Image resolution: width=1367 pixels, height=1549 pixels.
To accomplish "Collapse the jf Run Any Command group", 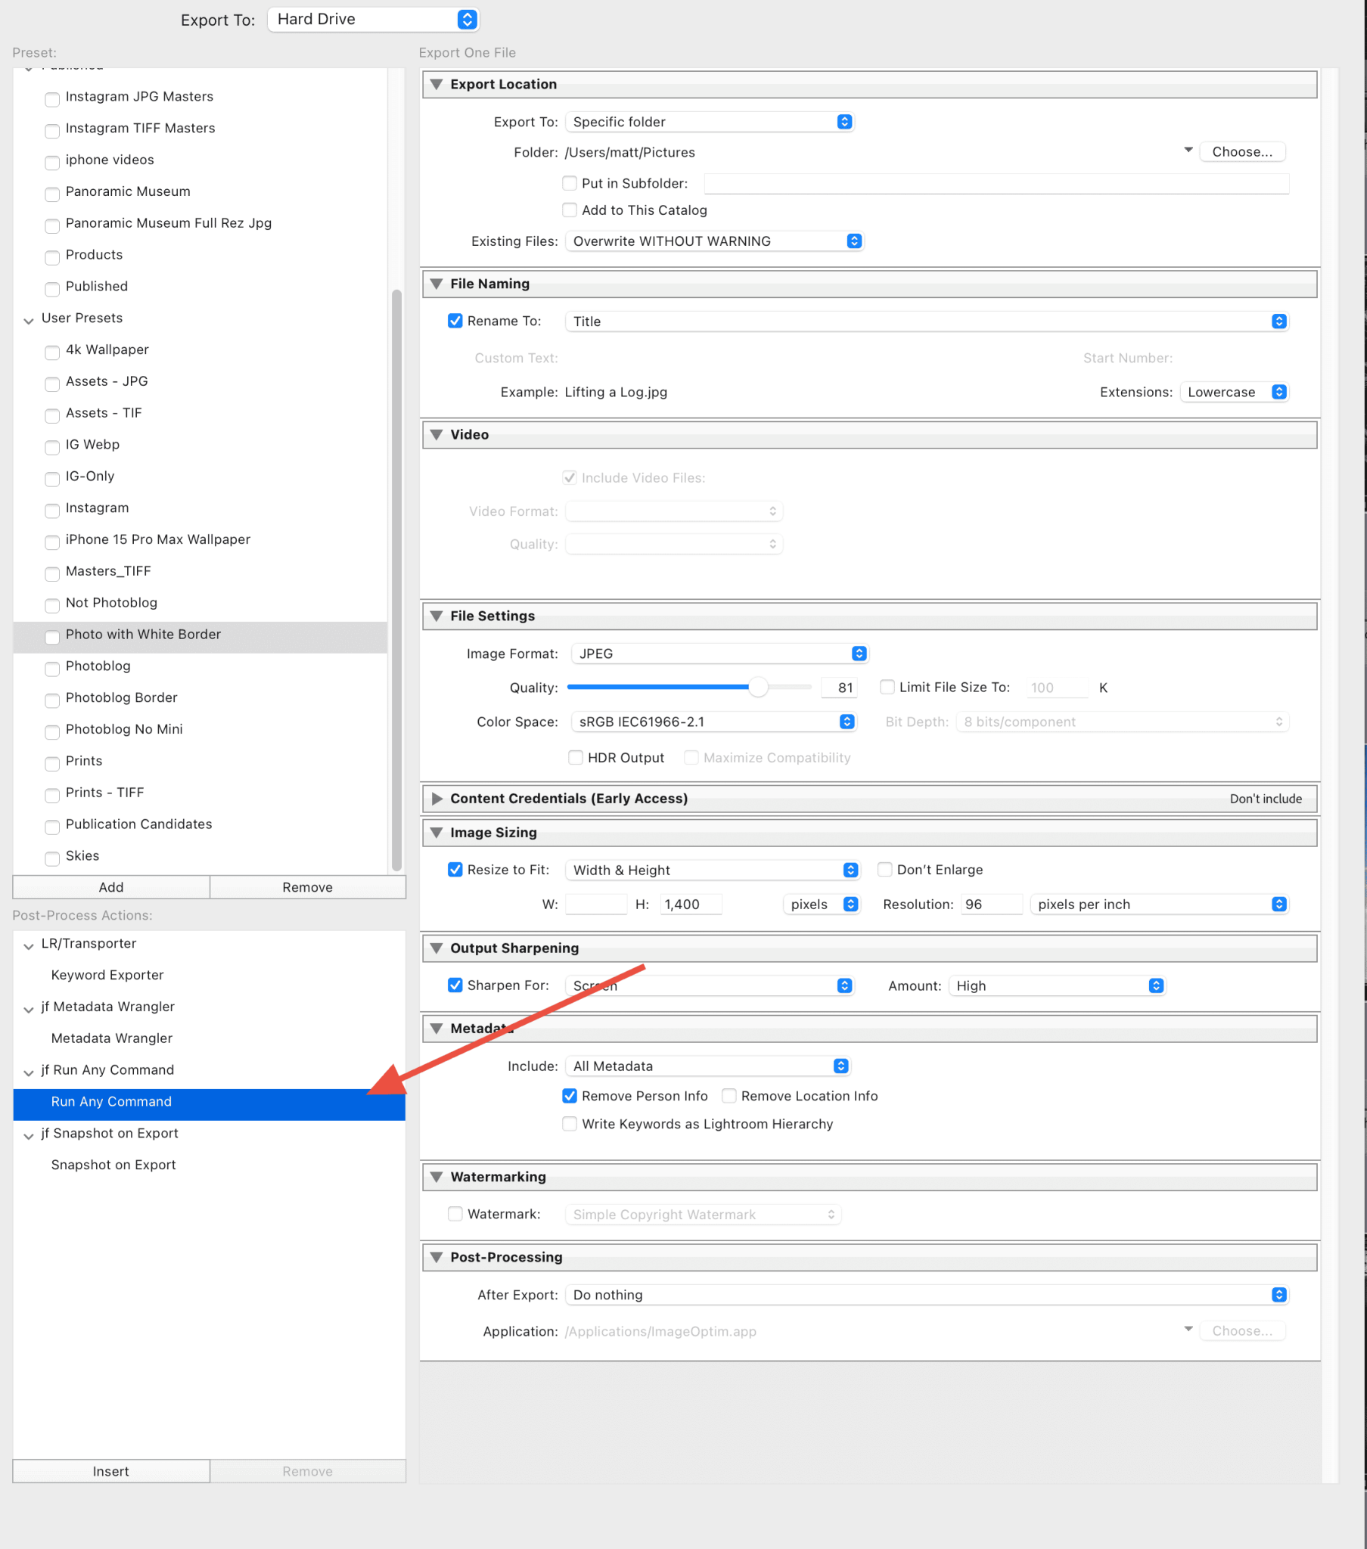I will click(x=29, y=1071).
